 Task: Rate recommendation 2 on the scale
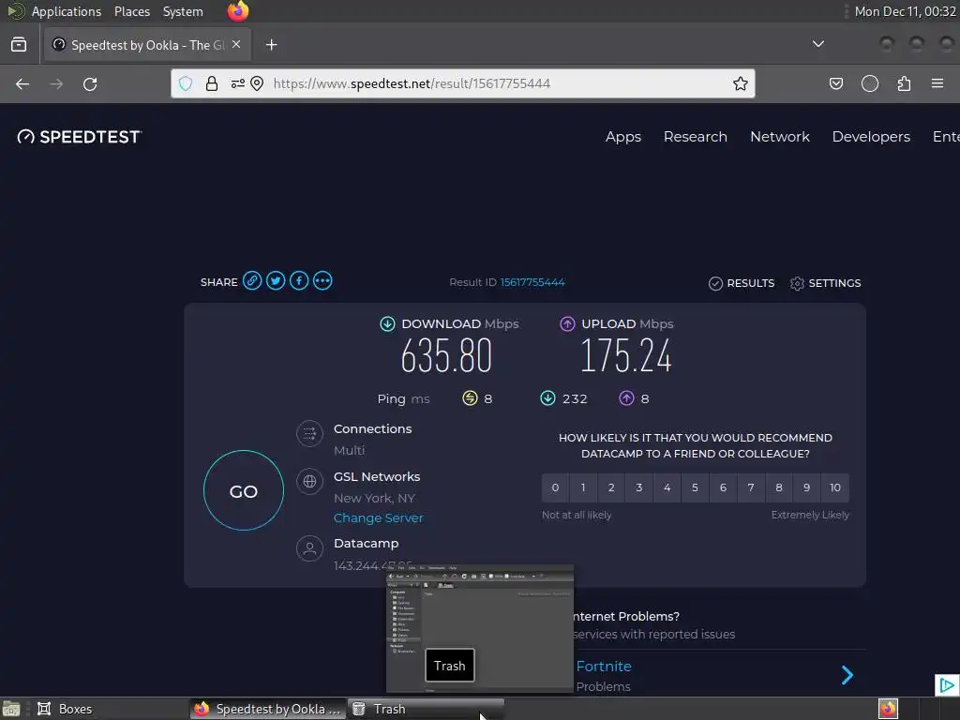click(x=611, y=487)
